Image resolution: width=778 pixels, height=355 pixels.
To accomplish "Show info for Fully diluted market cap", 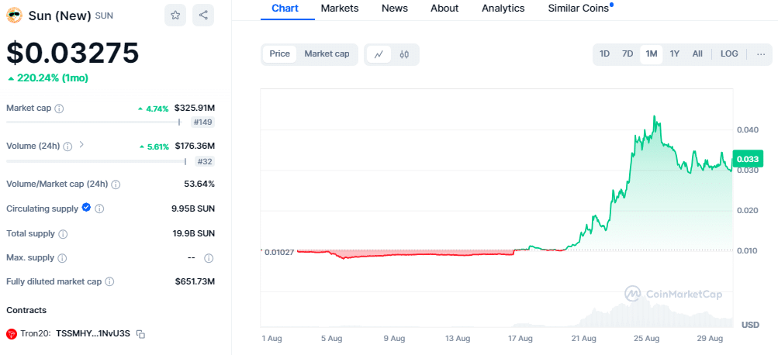I will [109, 281].
